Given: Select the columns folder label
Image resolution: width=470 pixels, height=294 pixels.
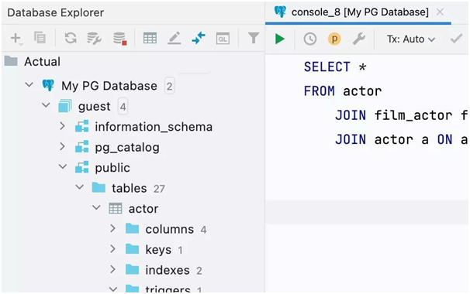Looking at the screenshot, I should 170,229.
